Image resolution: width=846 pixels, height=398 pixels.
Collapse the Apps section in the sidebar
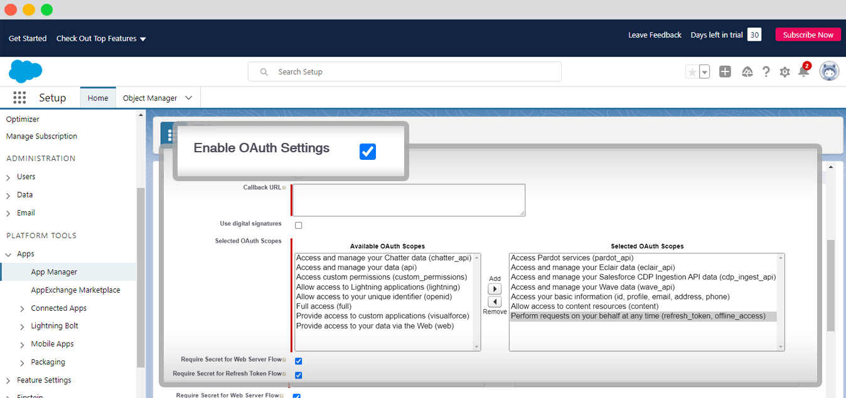[x=8, y=254]
